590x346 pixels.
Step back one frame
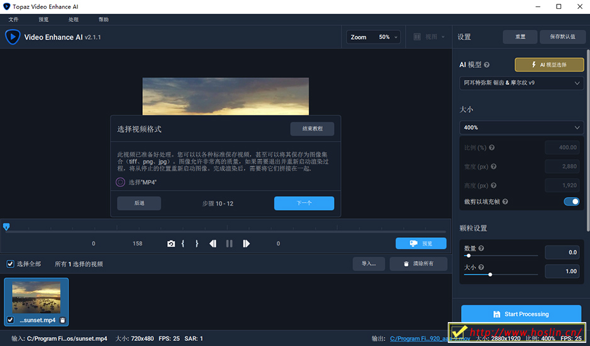tap(213, 243)
